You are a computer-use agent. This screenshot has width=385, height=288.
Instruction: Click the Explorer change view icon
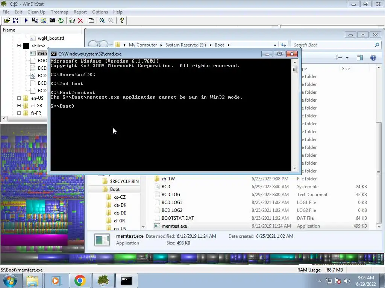339,58
